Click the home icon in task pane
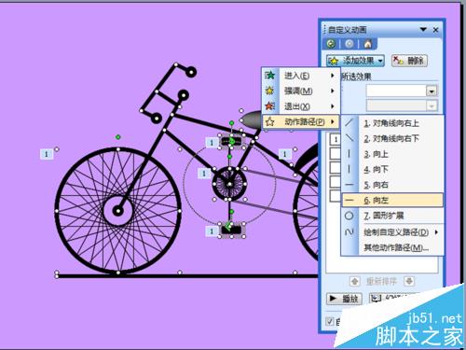 tap(368, 44)
